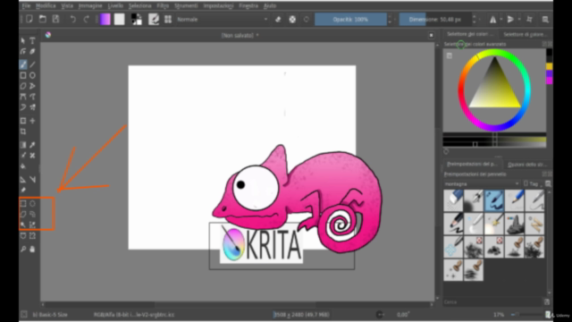Select the Color Picker eyedropper tool
Viewport: 572px width, 322px height.
coord(32,145)
